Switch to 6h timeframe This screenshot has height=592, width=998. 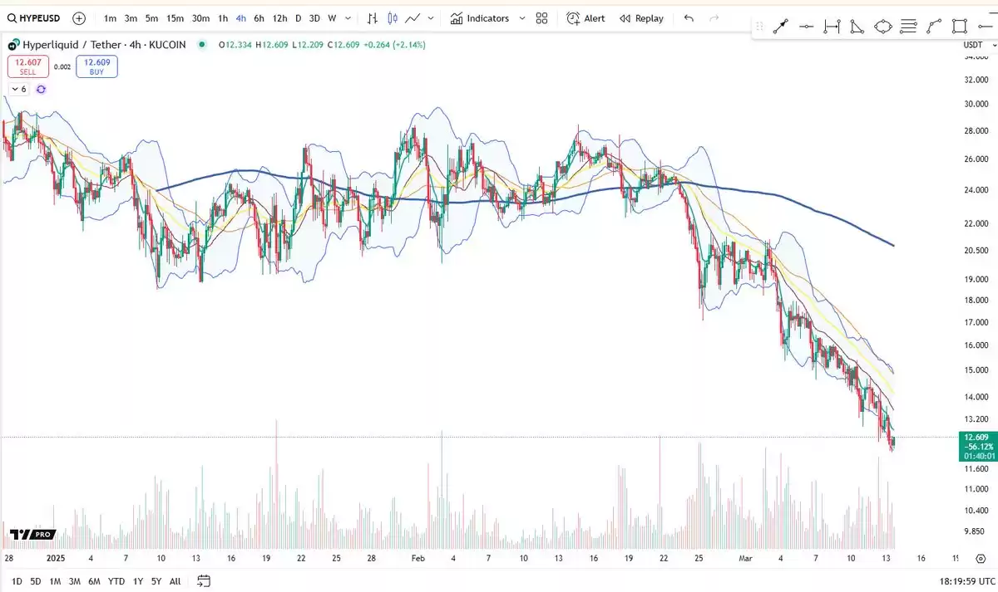pyautogui.click(x=259, y=17)
